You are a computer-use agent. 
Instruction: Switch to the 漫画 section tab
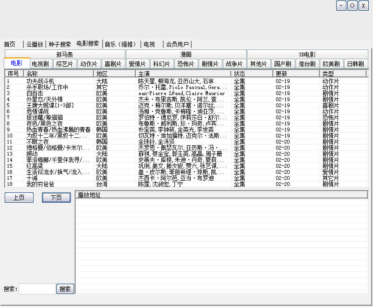186,55
